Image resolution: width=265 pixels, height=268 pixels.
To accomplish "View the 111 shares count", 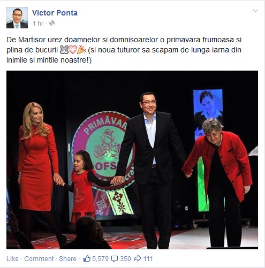I will coord(148,258).
